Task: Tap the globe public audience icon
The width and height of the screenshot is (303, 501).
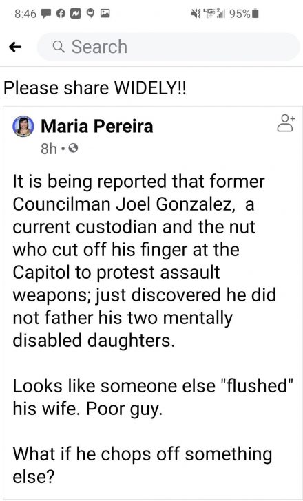Action: tap(73, 149)
